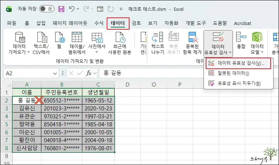Click header cell 생년월일
This screenshot has height=165, width=279.
tap(98, 92)
